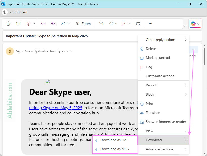
Task: Click the broken image placeholder in email
Action: tap(48, 82)
